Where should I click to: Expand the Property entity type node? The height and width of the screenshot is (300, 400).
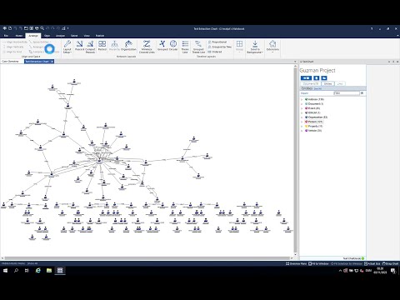point(302,126)
